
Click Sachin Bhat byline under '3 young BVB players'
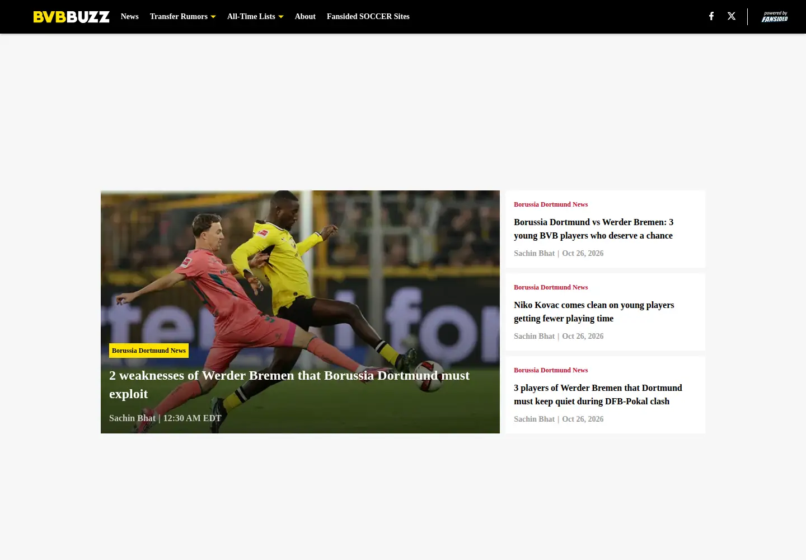534,254
